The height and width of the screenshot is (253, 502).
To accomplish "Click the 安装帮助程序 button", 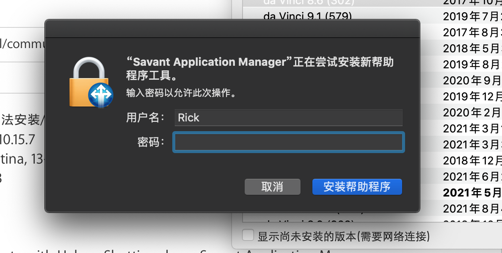I will coord(357,187).
